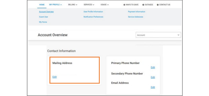Select Guest User in the submenu

tap(43, 17)
